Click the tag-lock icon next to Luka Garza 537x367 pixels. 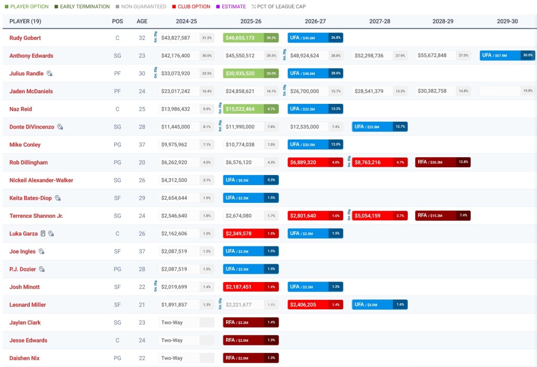point(51,234)
